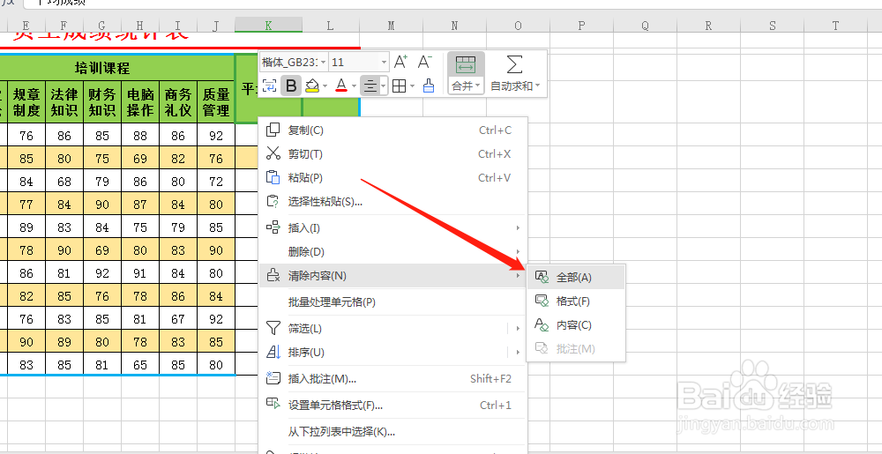Click the paste clipboard icon
Screen dimensions: 882x454
coord(273,177)
